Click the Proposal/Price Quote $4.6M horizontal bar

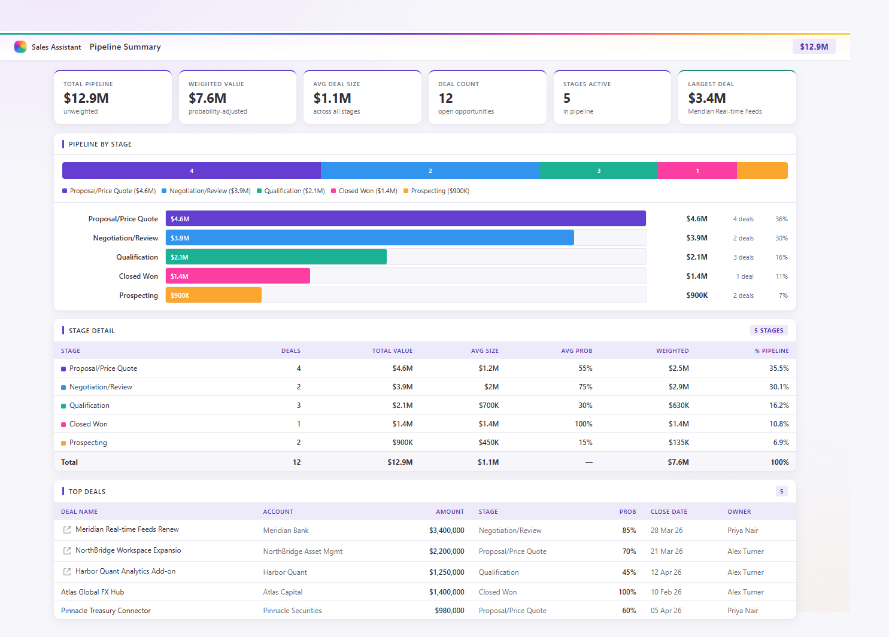406,219
